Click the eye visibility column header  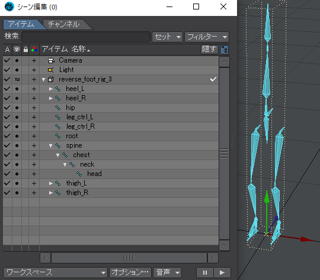point(17,49)
